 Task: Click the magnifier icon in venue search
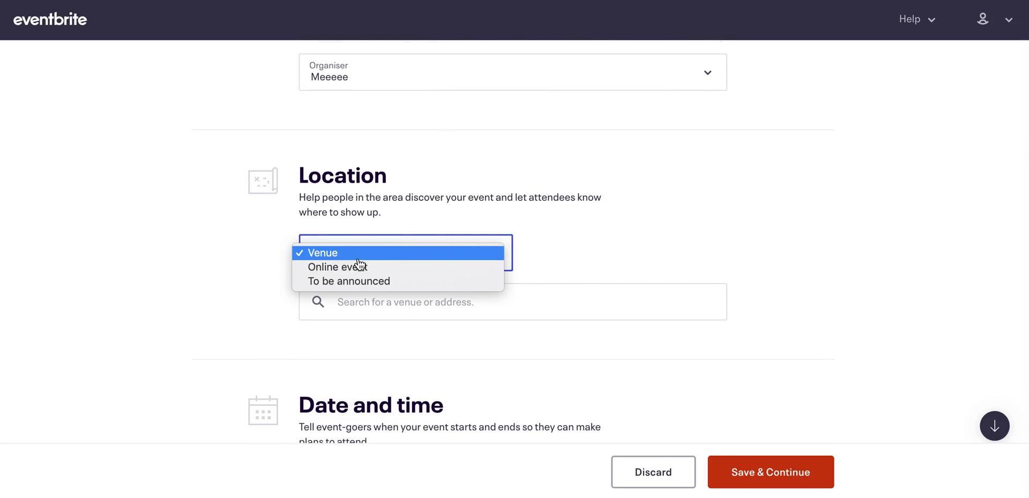coord(318,302)
